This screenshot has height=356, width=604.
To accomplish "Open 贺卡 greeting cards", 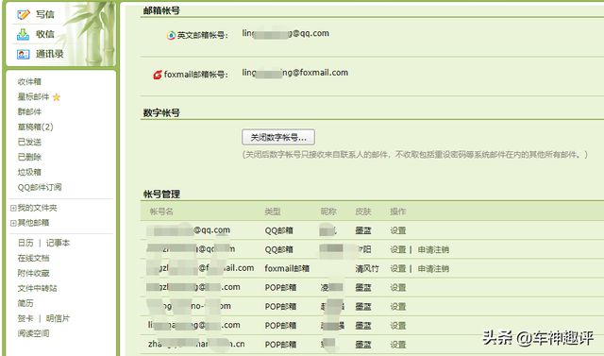I will (x=25, y=318).
